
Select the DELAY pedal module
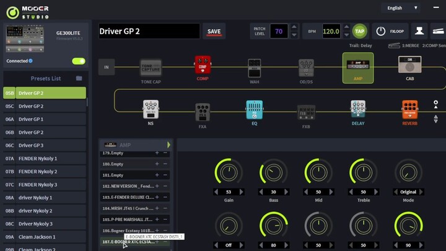[358, 109]
